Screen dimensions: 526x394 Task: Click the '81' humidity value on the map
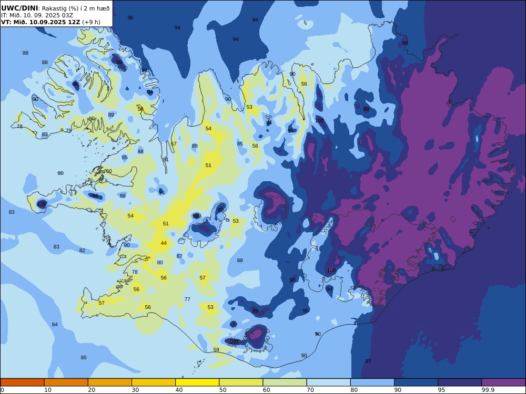click(166, 160)
